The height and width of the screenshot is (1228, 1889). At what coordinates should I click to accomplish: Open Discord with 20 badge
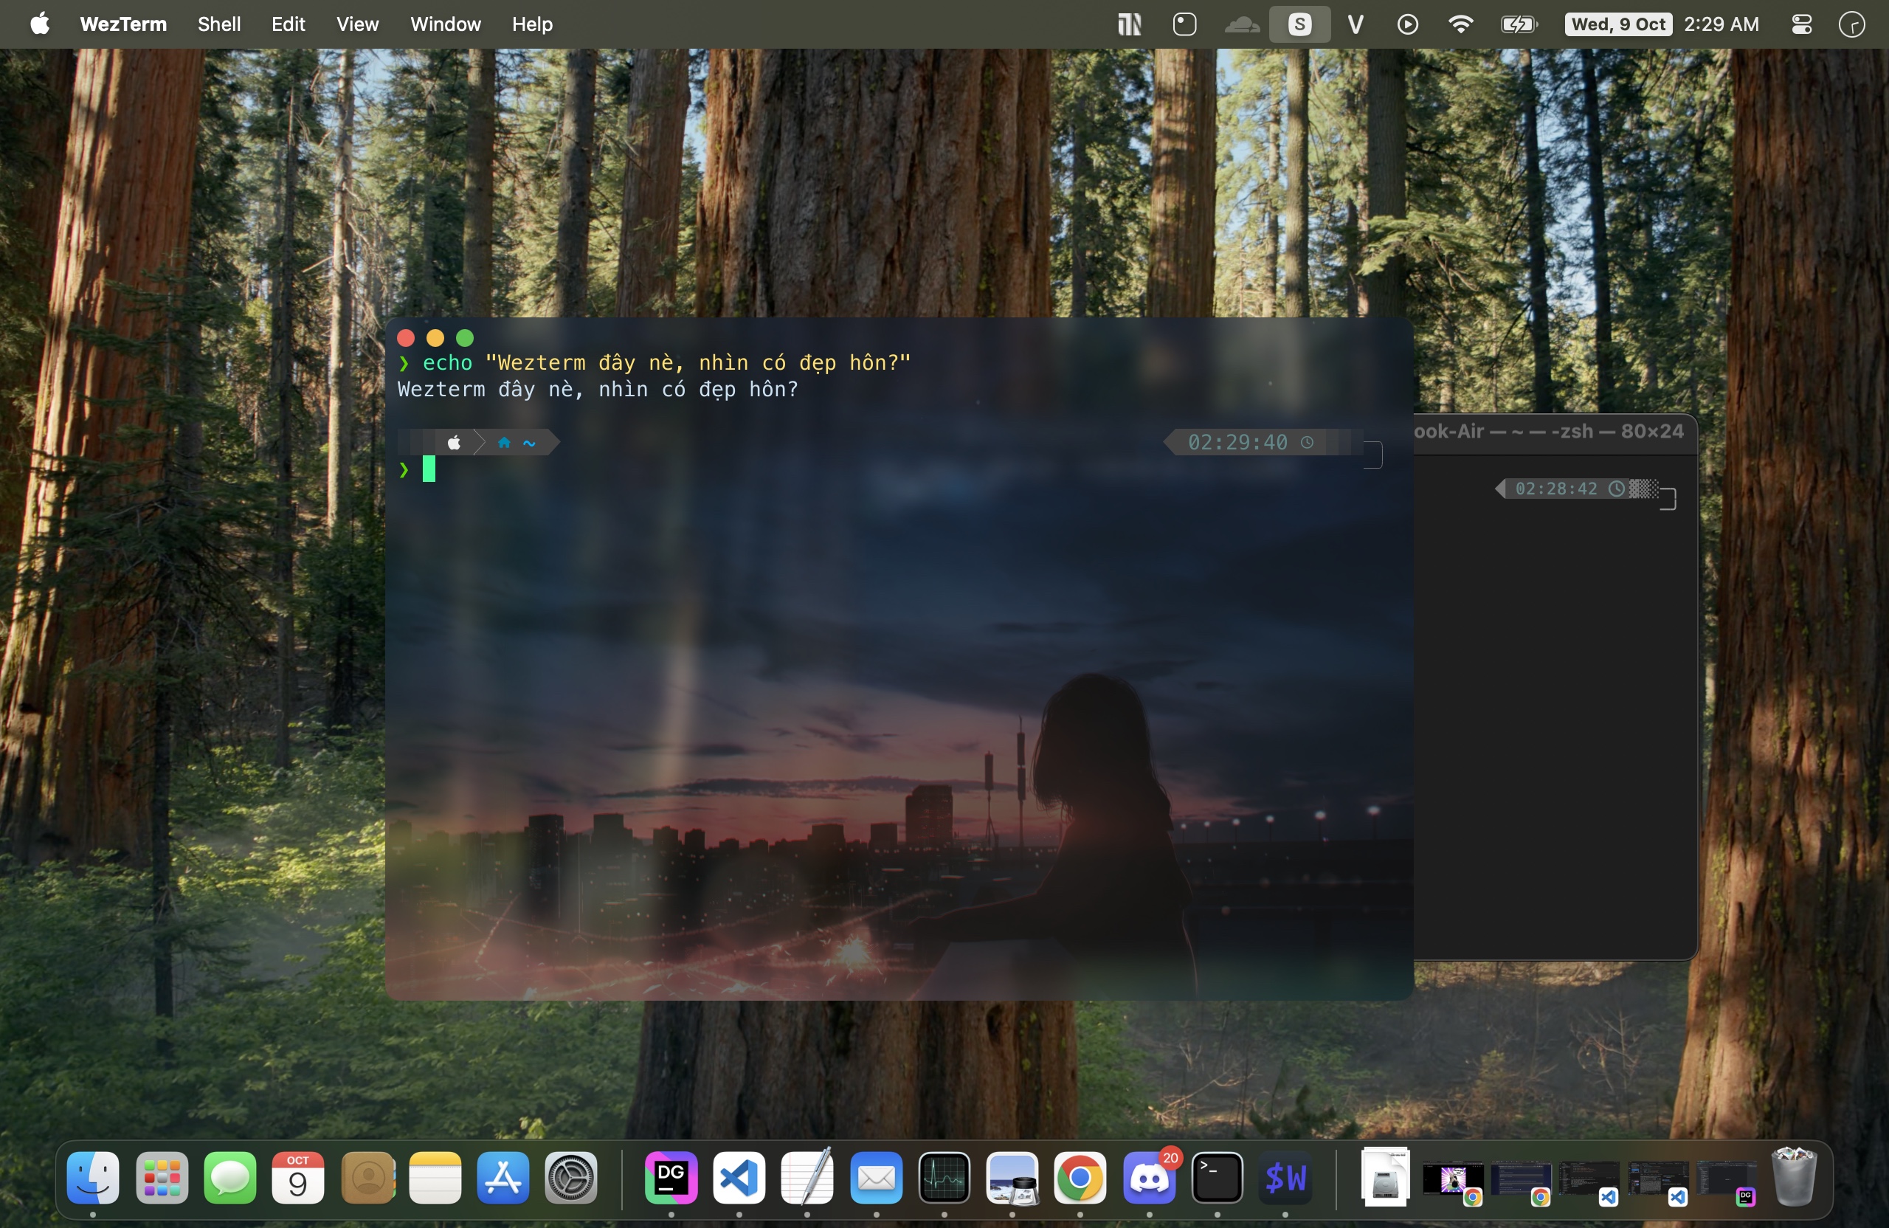[1150, 1177]
